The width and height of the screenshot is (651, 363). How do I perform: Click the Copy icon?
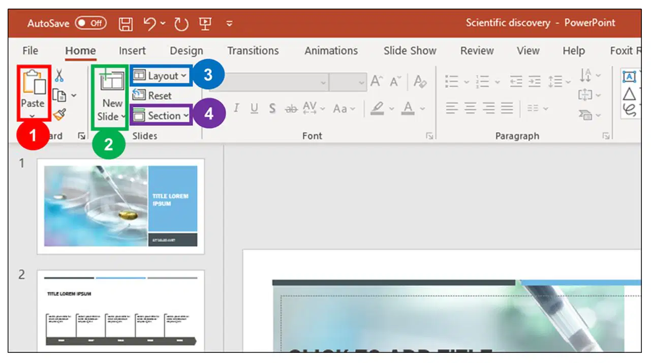click(x=59, y=95)
